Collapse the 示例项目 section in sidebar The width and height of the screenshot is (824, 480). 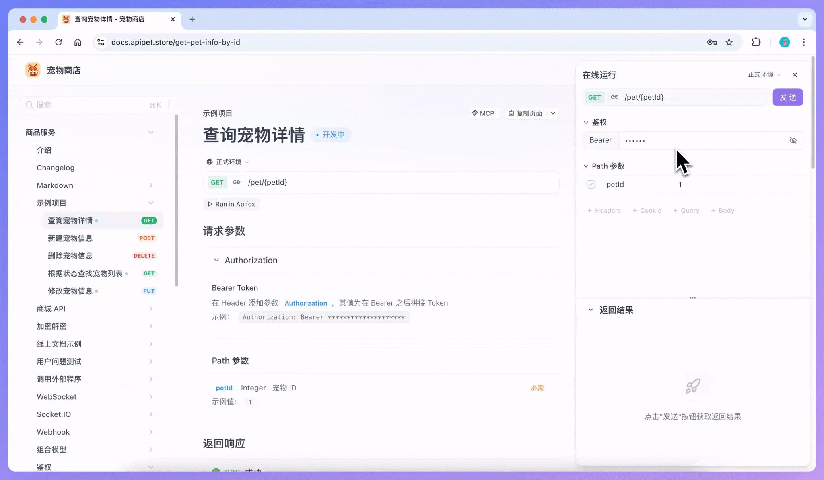(151, 203)
